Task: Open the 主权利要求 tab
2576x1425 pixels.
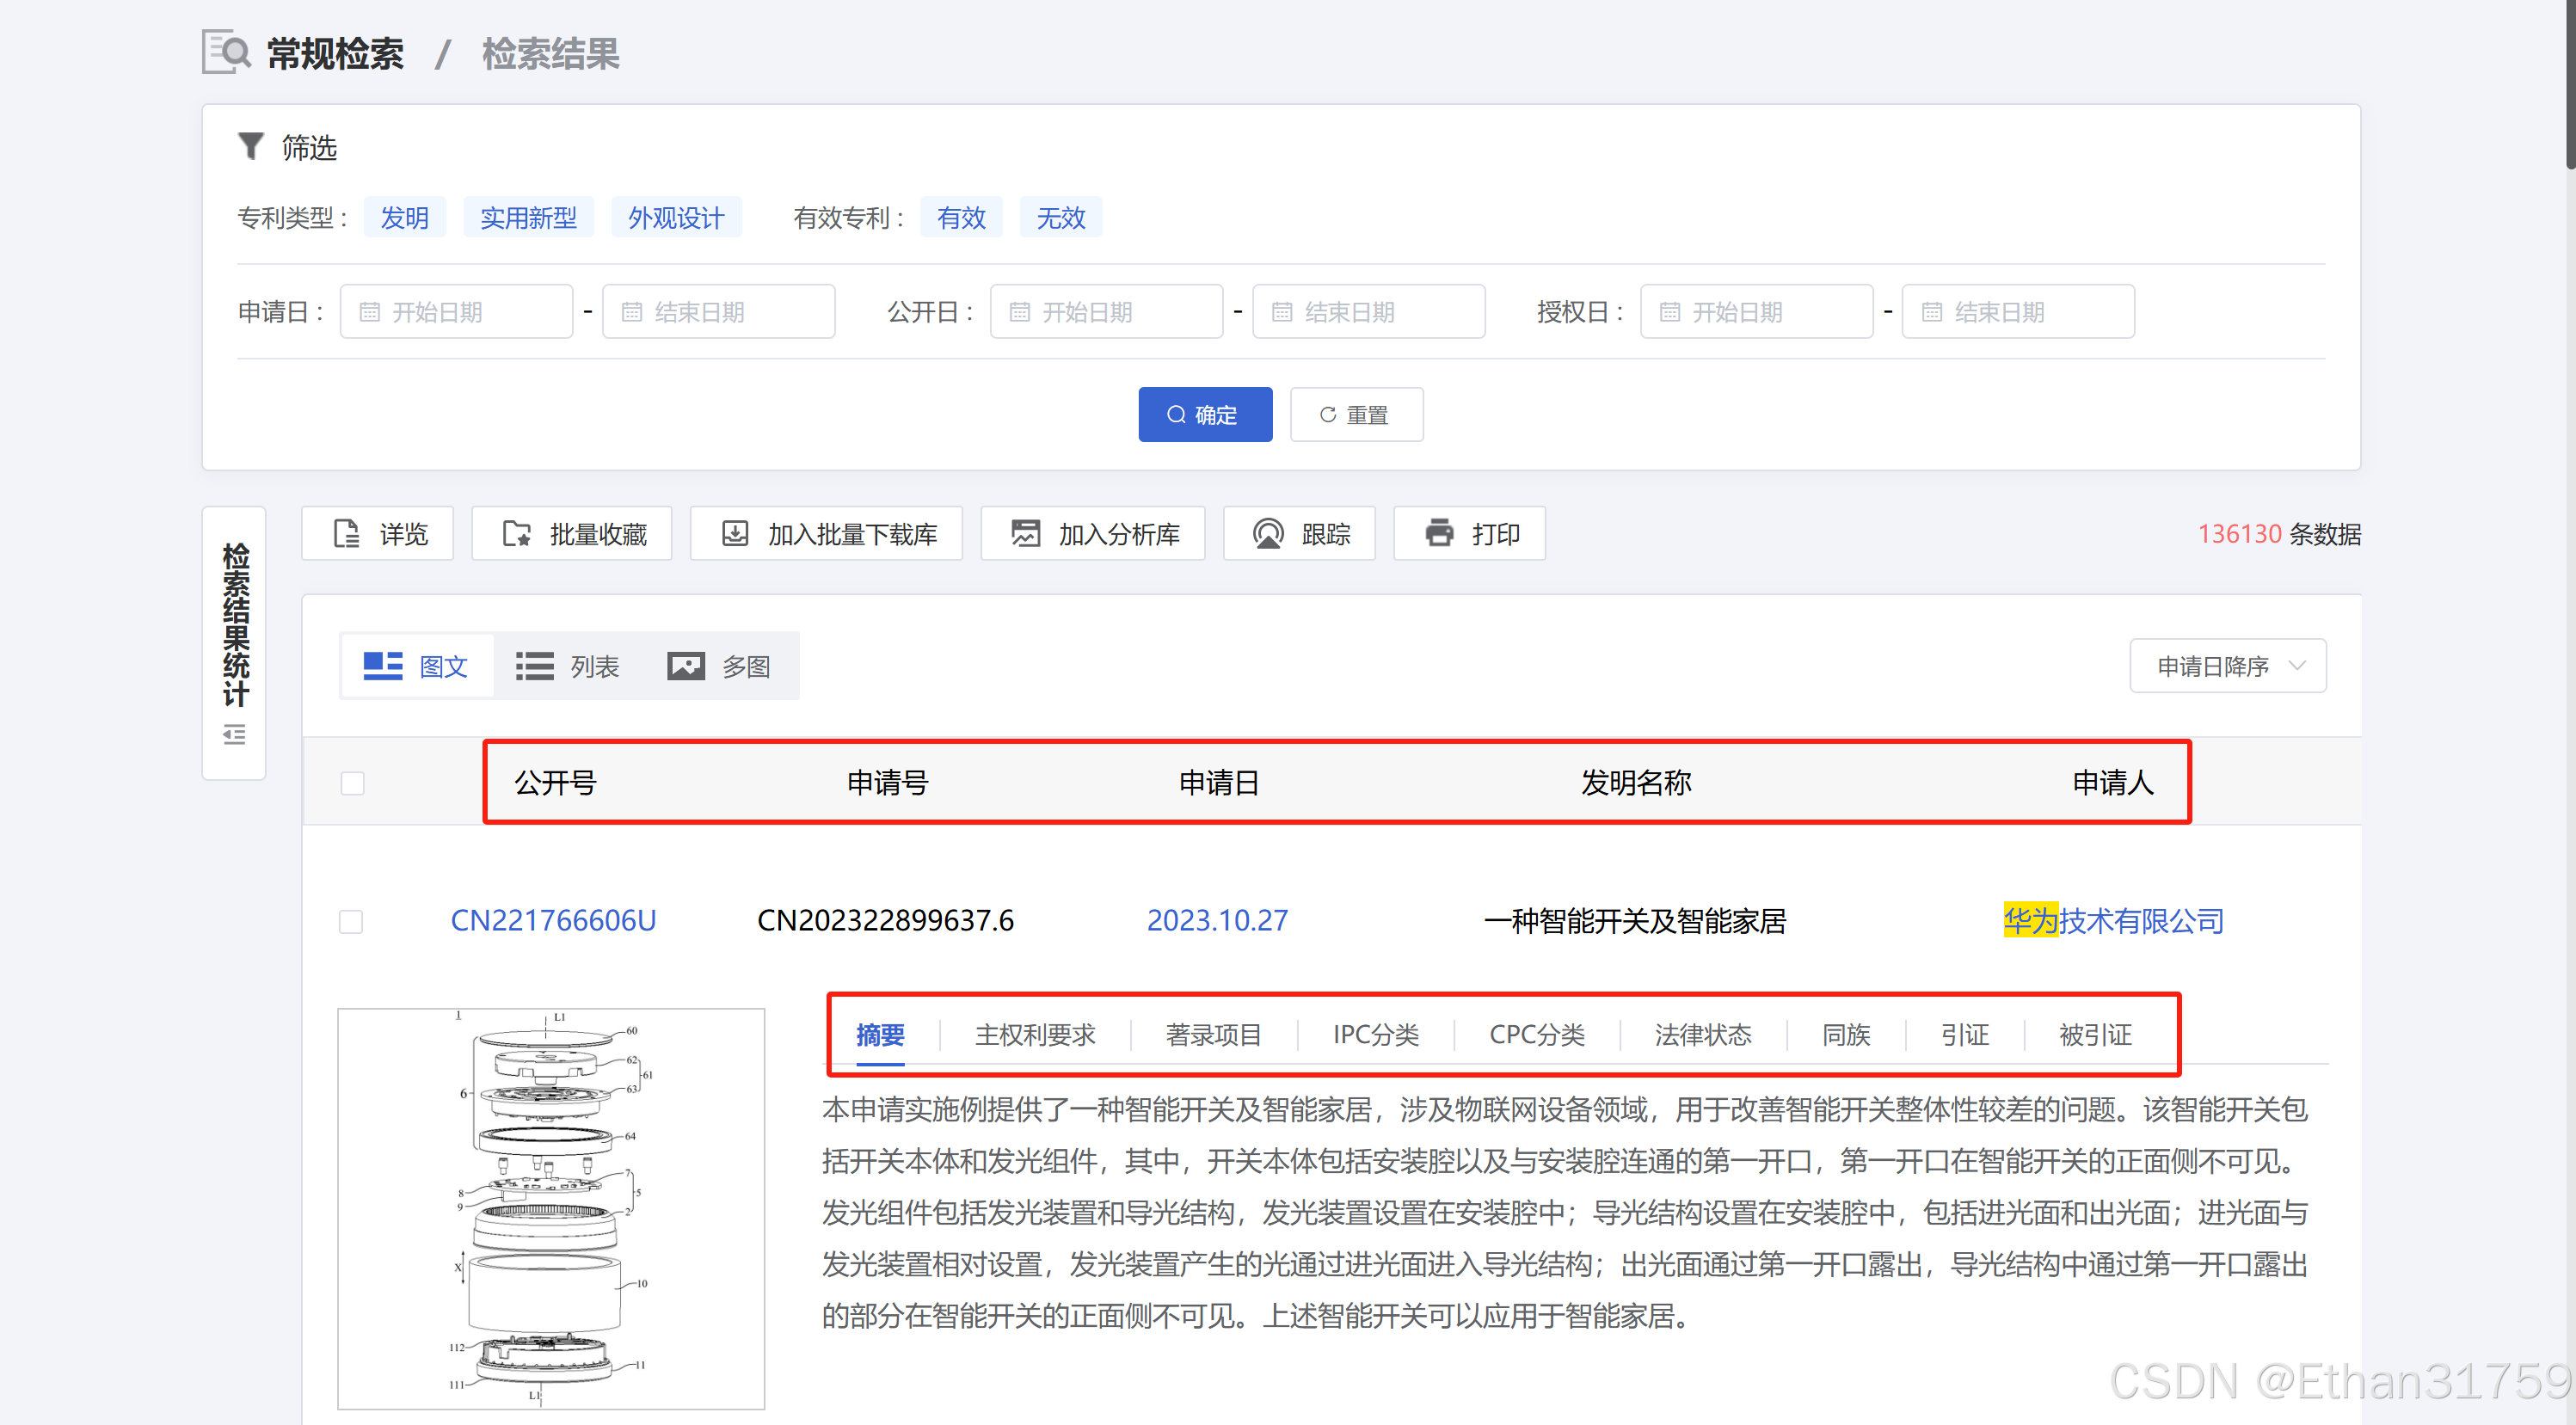Action: [1035, 1035]
